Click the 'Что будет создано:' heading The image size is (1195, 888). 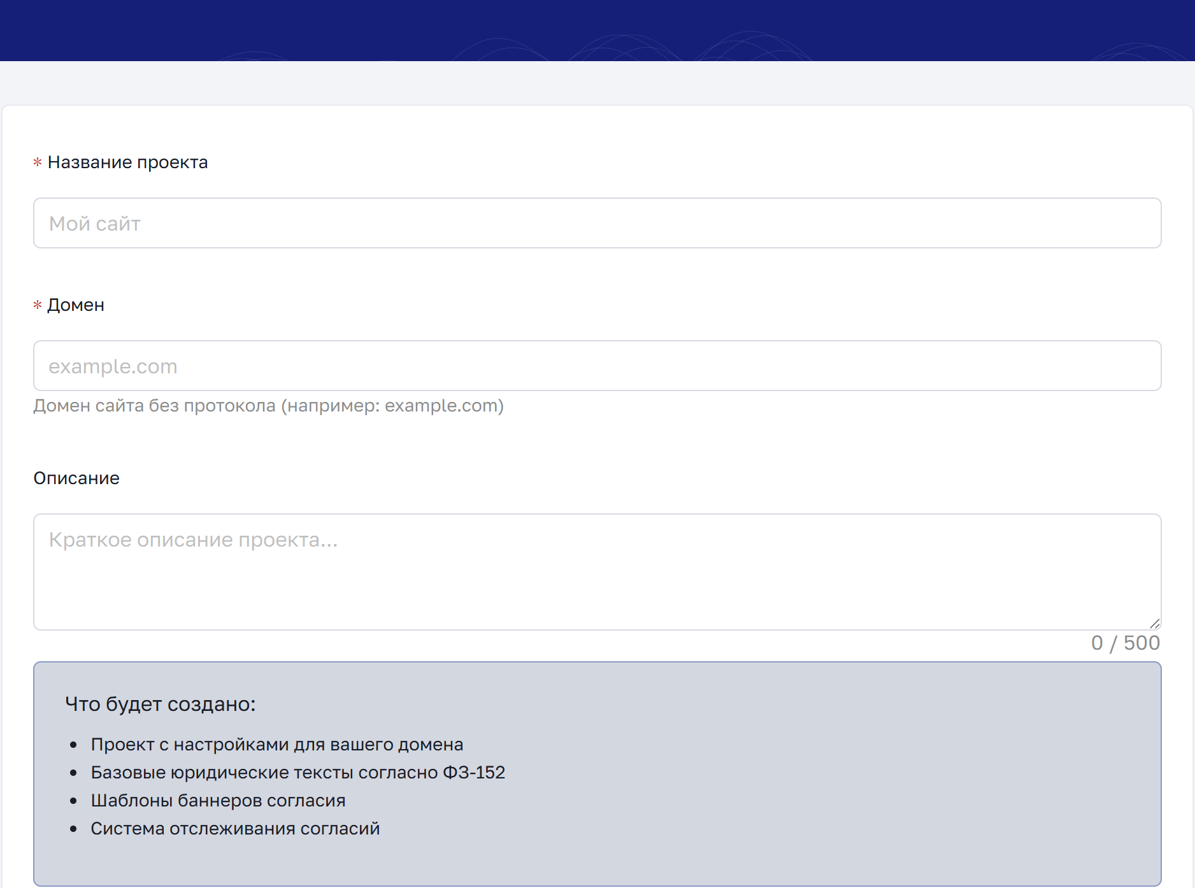pos(161,704)
